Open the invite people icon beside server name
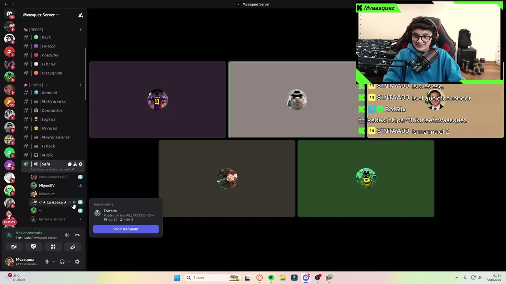The image size is (506, 284). click(81, 15)
